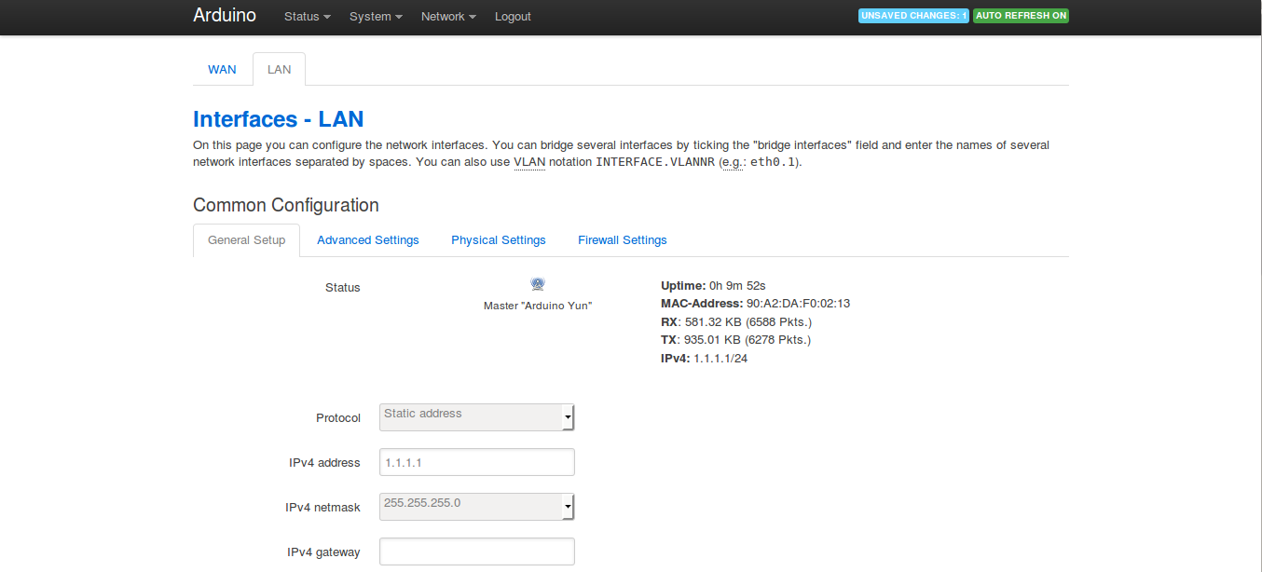Open the Firewall Settings tab
The width and height of the screenshot is (1262, 572).
tap(623, 239)
